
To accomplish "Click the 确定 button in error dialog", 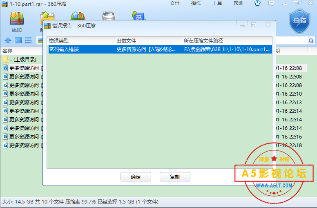I will [x=136, y=177].
